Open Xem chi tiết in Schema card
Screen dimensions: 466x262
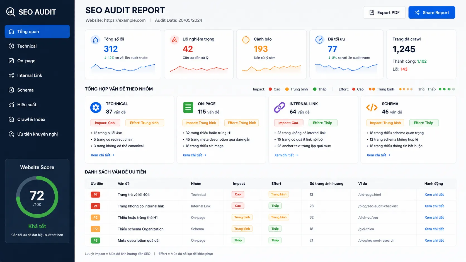378,155
